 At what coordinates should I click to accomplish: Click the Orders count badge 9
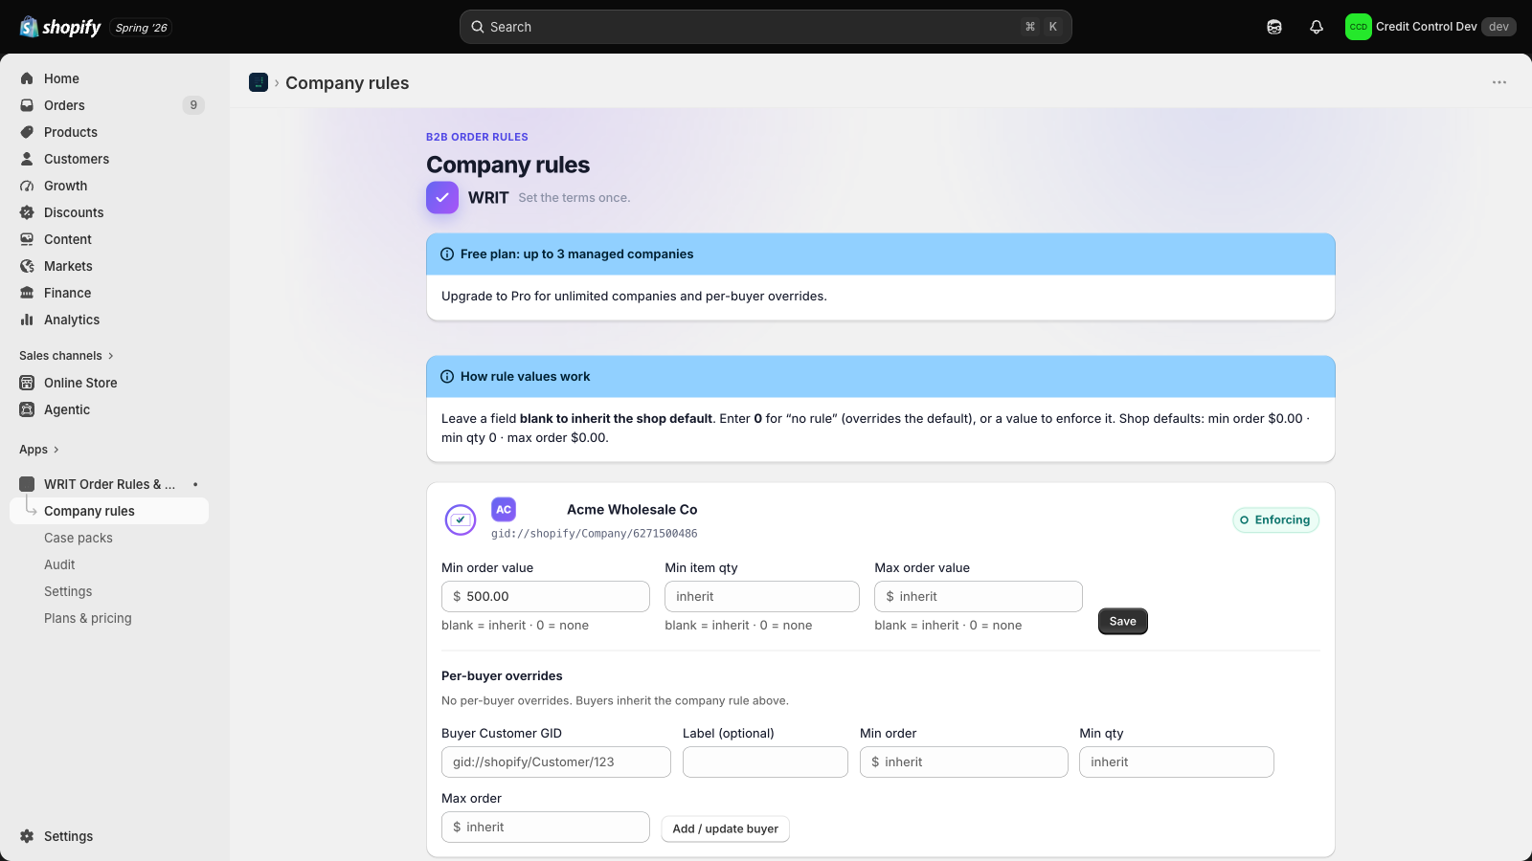(193, 105)
